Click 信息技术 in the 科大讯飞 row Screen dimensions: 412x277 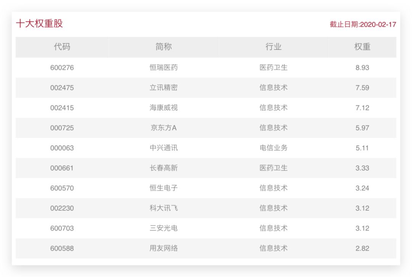pos(273,208)
